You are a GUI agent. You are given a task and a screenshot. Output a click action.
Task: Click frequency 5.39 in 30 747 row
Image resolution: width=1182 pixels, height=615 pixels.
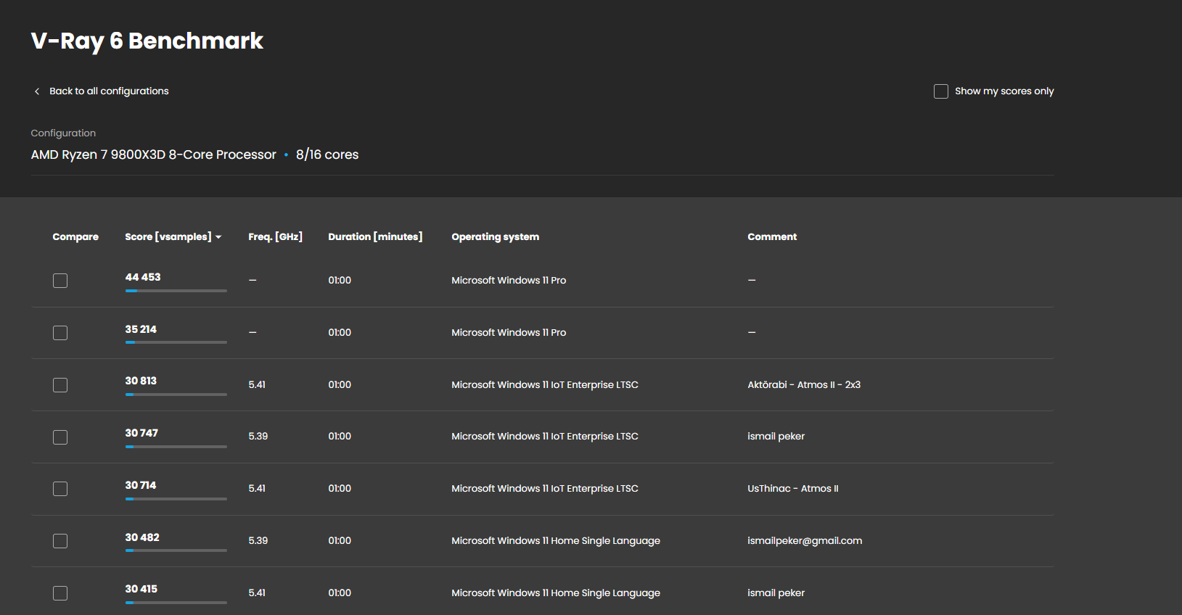click(258, 437)
